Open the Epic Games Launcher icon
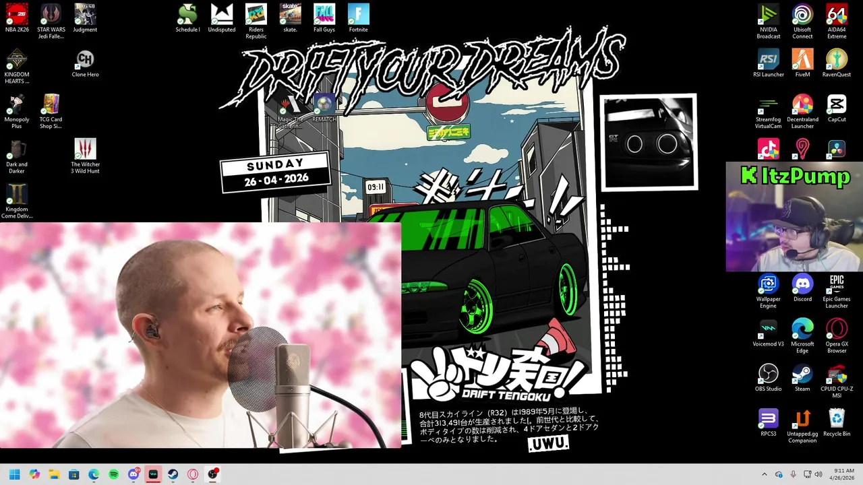Image resolution: width=863 pixels, height=485 pixels. tap(837, 291)
